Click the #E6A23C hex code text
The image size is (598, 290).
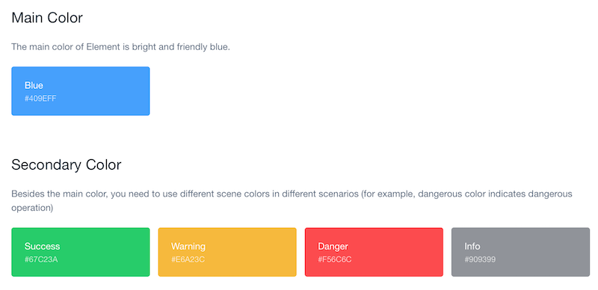coord(188,260)
